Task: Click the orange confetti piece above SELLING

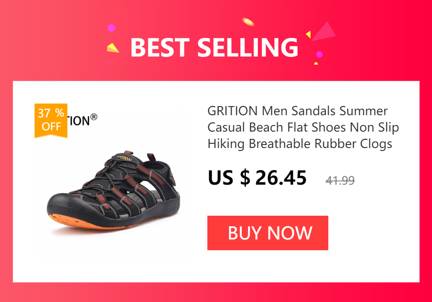Action: tap(248, 22)
